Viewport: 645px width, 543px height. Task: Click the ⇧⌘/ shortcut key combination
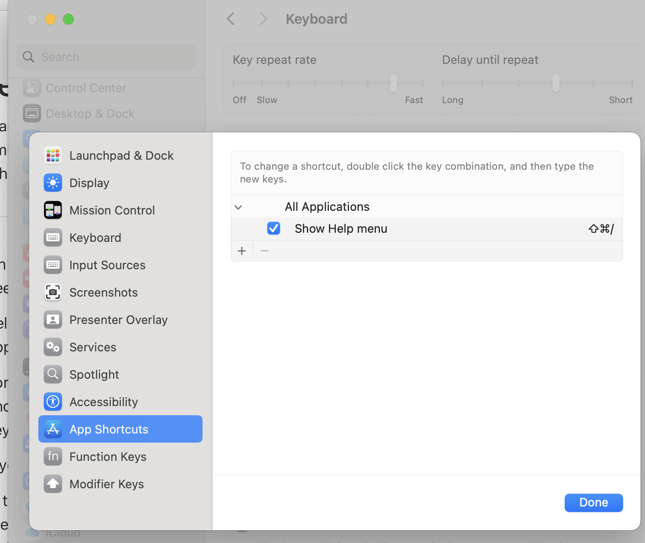click(x=601, y=229)
